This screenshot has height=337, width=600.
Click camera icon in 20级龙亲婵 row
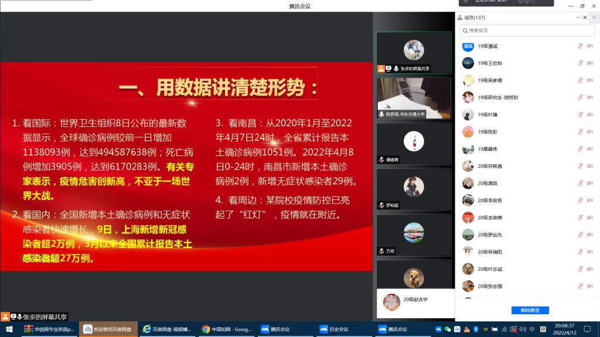[x=589, y=218]
